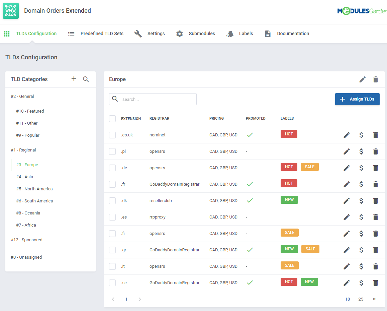Delete the .de TLD row
The image size is (387, 311).
click(375, 168)
